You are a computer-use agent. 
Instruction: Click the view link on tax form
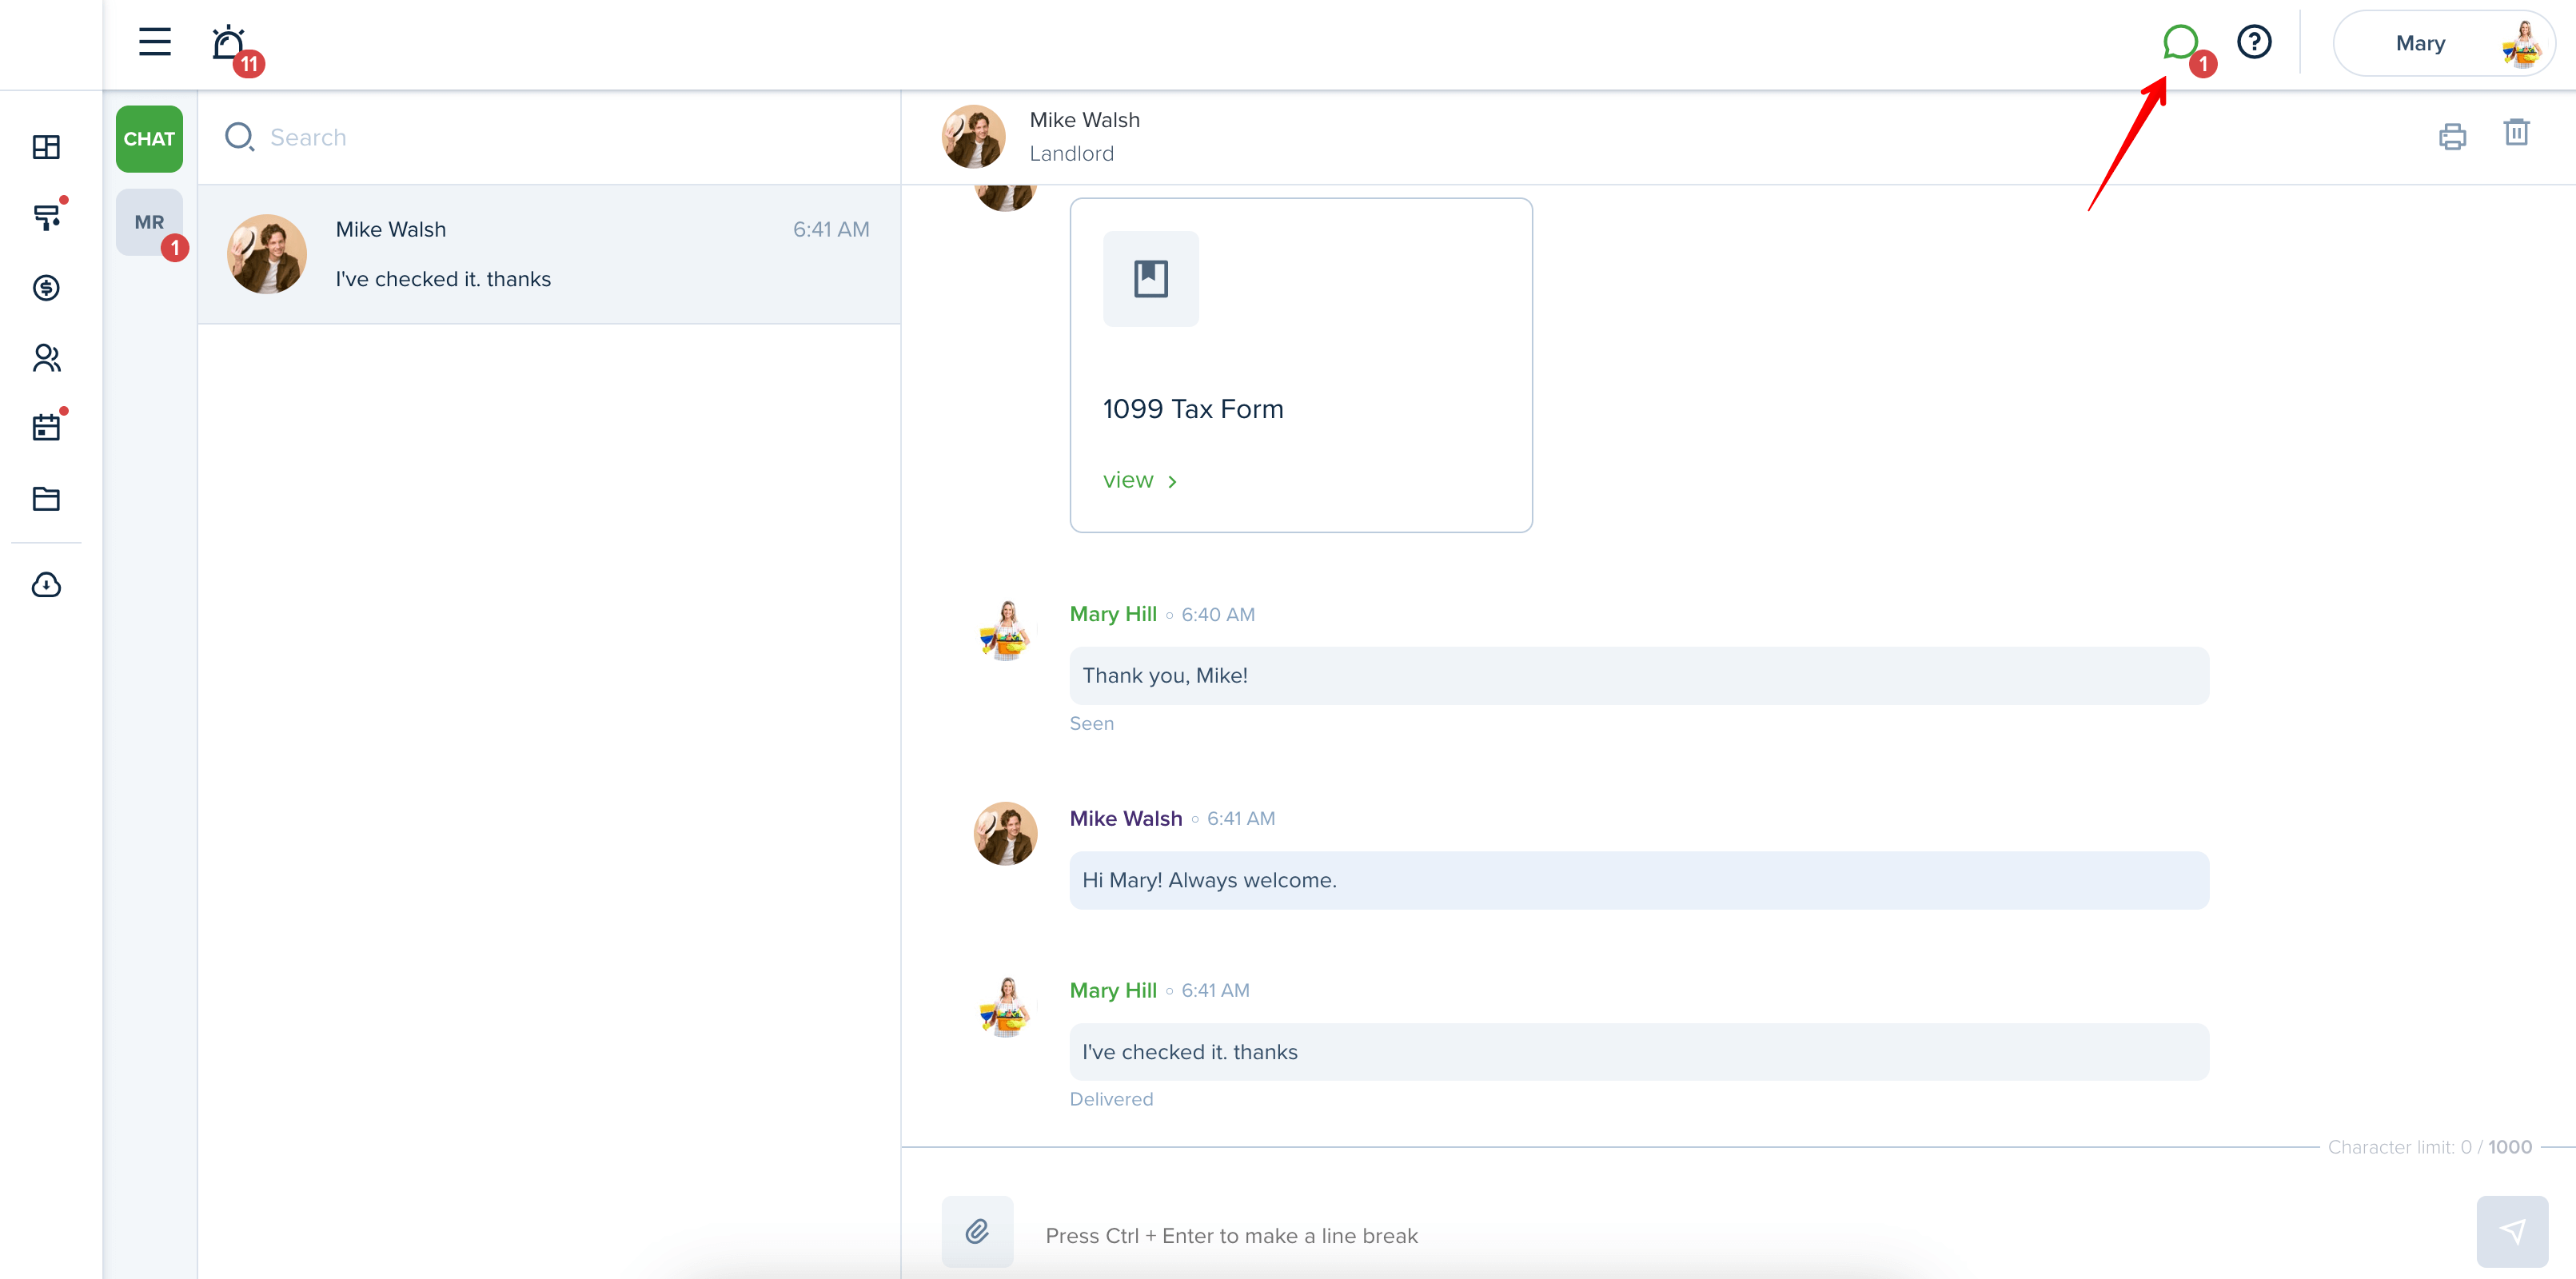1139,481
